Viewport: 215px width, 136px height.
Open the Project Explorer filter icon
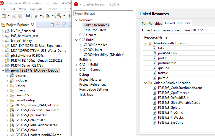pos(64,25)
